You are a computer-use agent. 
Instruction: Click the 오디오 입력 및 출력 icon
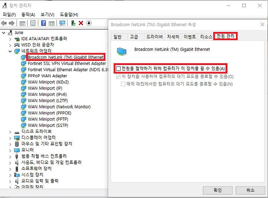17,181
